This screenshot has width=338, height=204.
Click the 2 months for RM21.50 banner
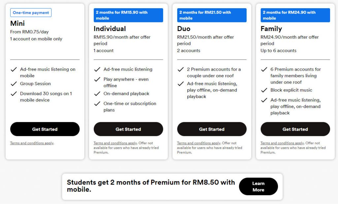click(x=212, y=15)
